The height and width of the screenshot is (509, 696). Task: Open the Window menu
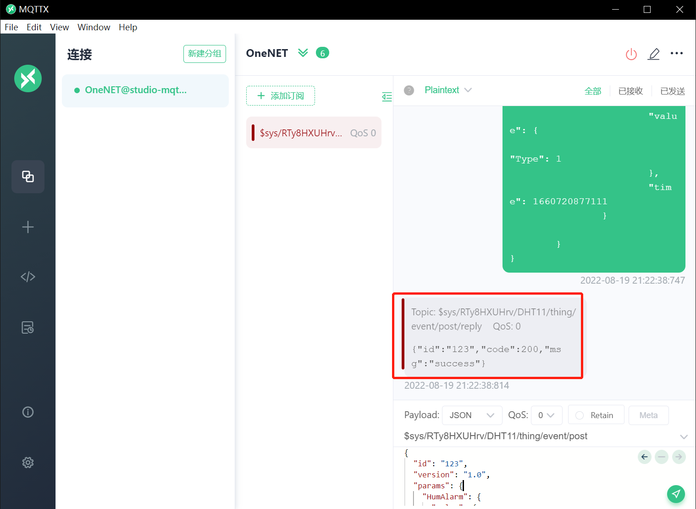coord(94,27)
